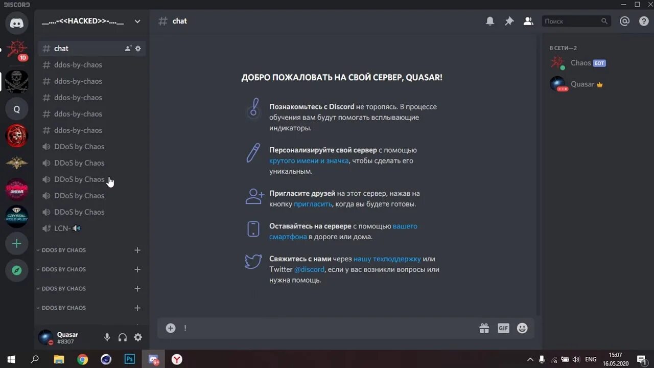Viewport: 654px width, 368px height.
Task: Open File Explorer from taskbar
Action: (59, 359)
